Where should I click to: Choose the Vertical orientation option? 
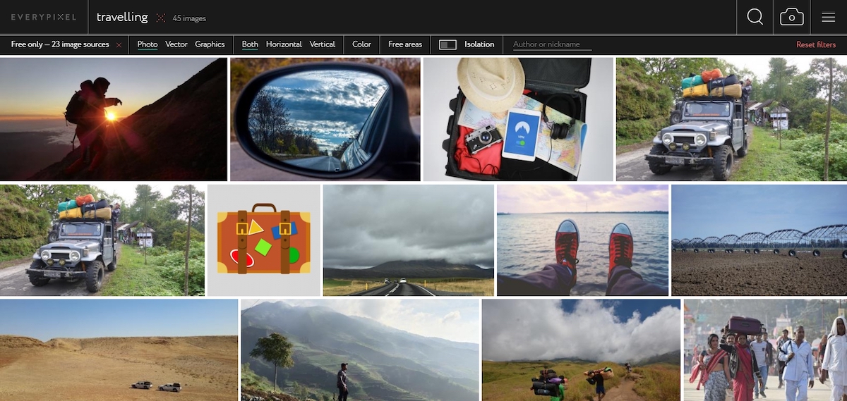pyautogui.click(x=323, y=44)
